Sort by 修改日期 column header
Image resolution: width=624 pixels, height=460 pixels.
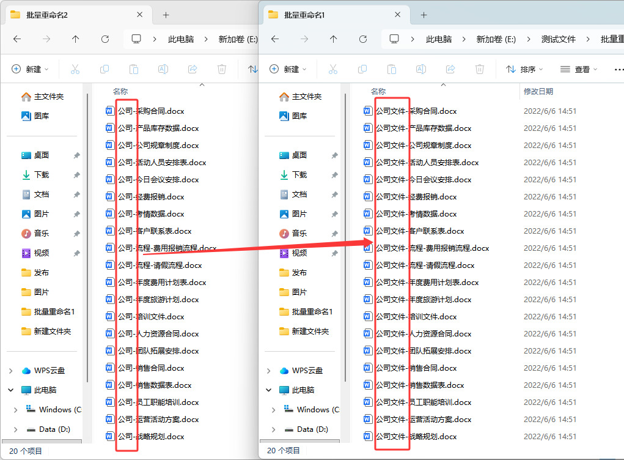tap(538, 92)
